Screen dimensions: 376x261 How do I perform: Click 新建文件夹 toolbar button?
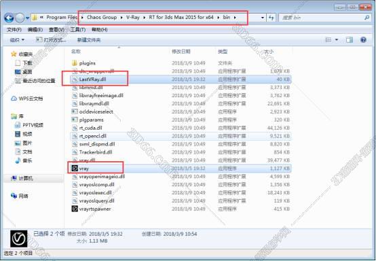coord(89,40)
